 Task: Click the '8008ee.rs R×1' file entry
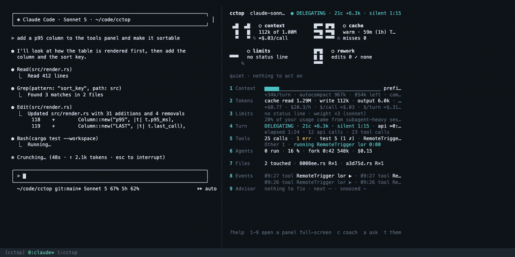[318, 164]
